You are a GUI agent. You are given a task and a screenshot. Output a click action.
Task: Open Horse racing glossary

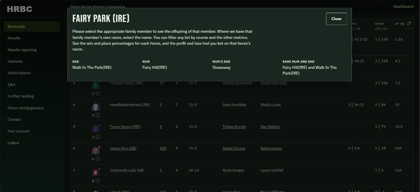click(x=26, y=108)
